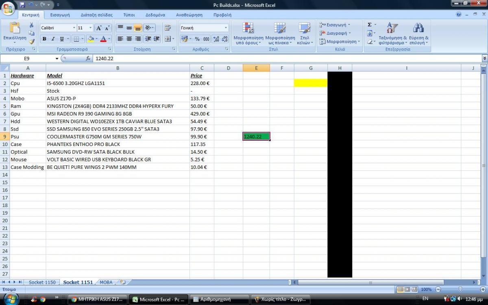
Task: Toggle bold formatting
Action: (44, 39)
